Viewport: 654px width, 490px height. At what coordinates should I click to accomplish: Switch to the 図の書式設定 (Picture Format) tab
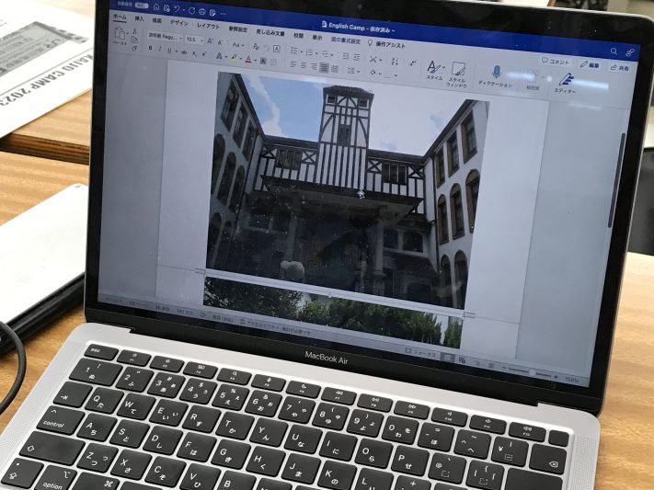(x=346, y=40)
